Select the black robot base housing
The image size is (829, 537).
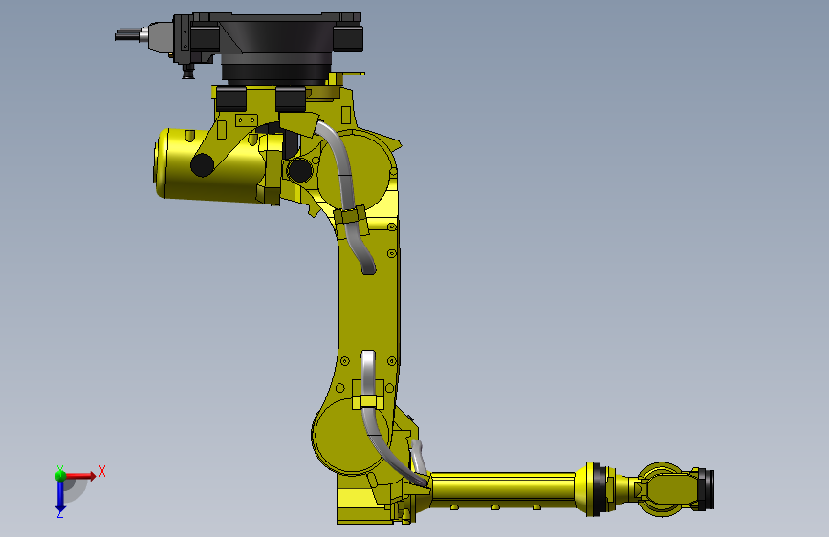pyautogui.click(x=275, y=48)
